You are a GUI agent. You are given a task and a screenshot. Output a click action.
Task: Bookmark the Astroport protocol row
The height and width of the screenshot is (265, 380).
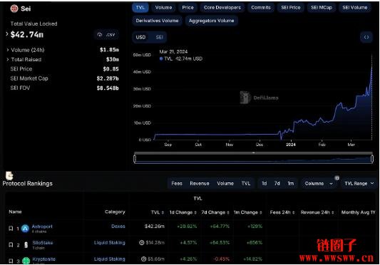click(11, 229)
